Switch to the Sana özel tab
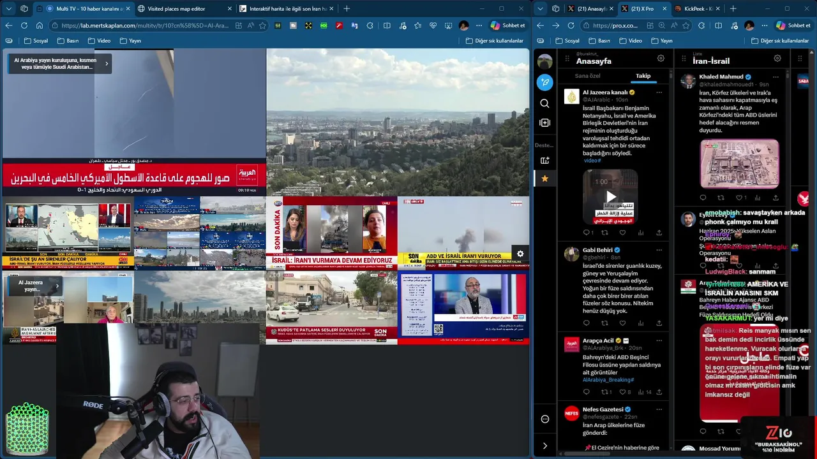The width and height of the screenshot is (817, 459). (x=587, y=76)
